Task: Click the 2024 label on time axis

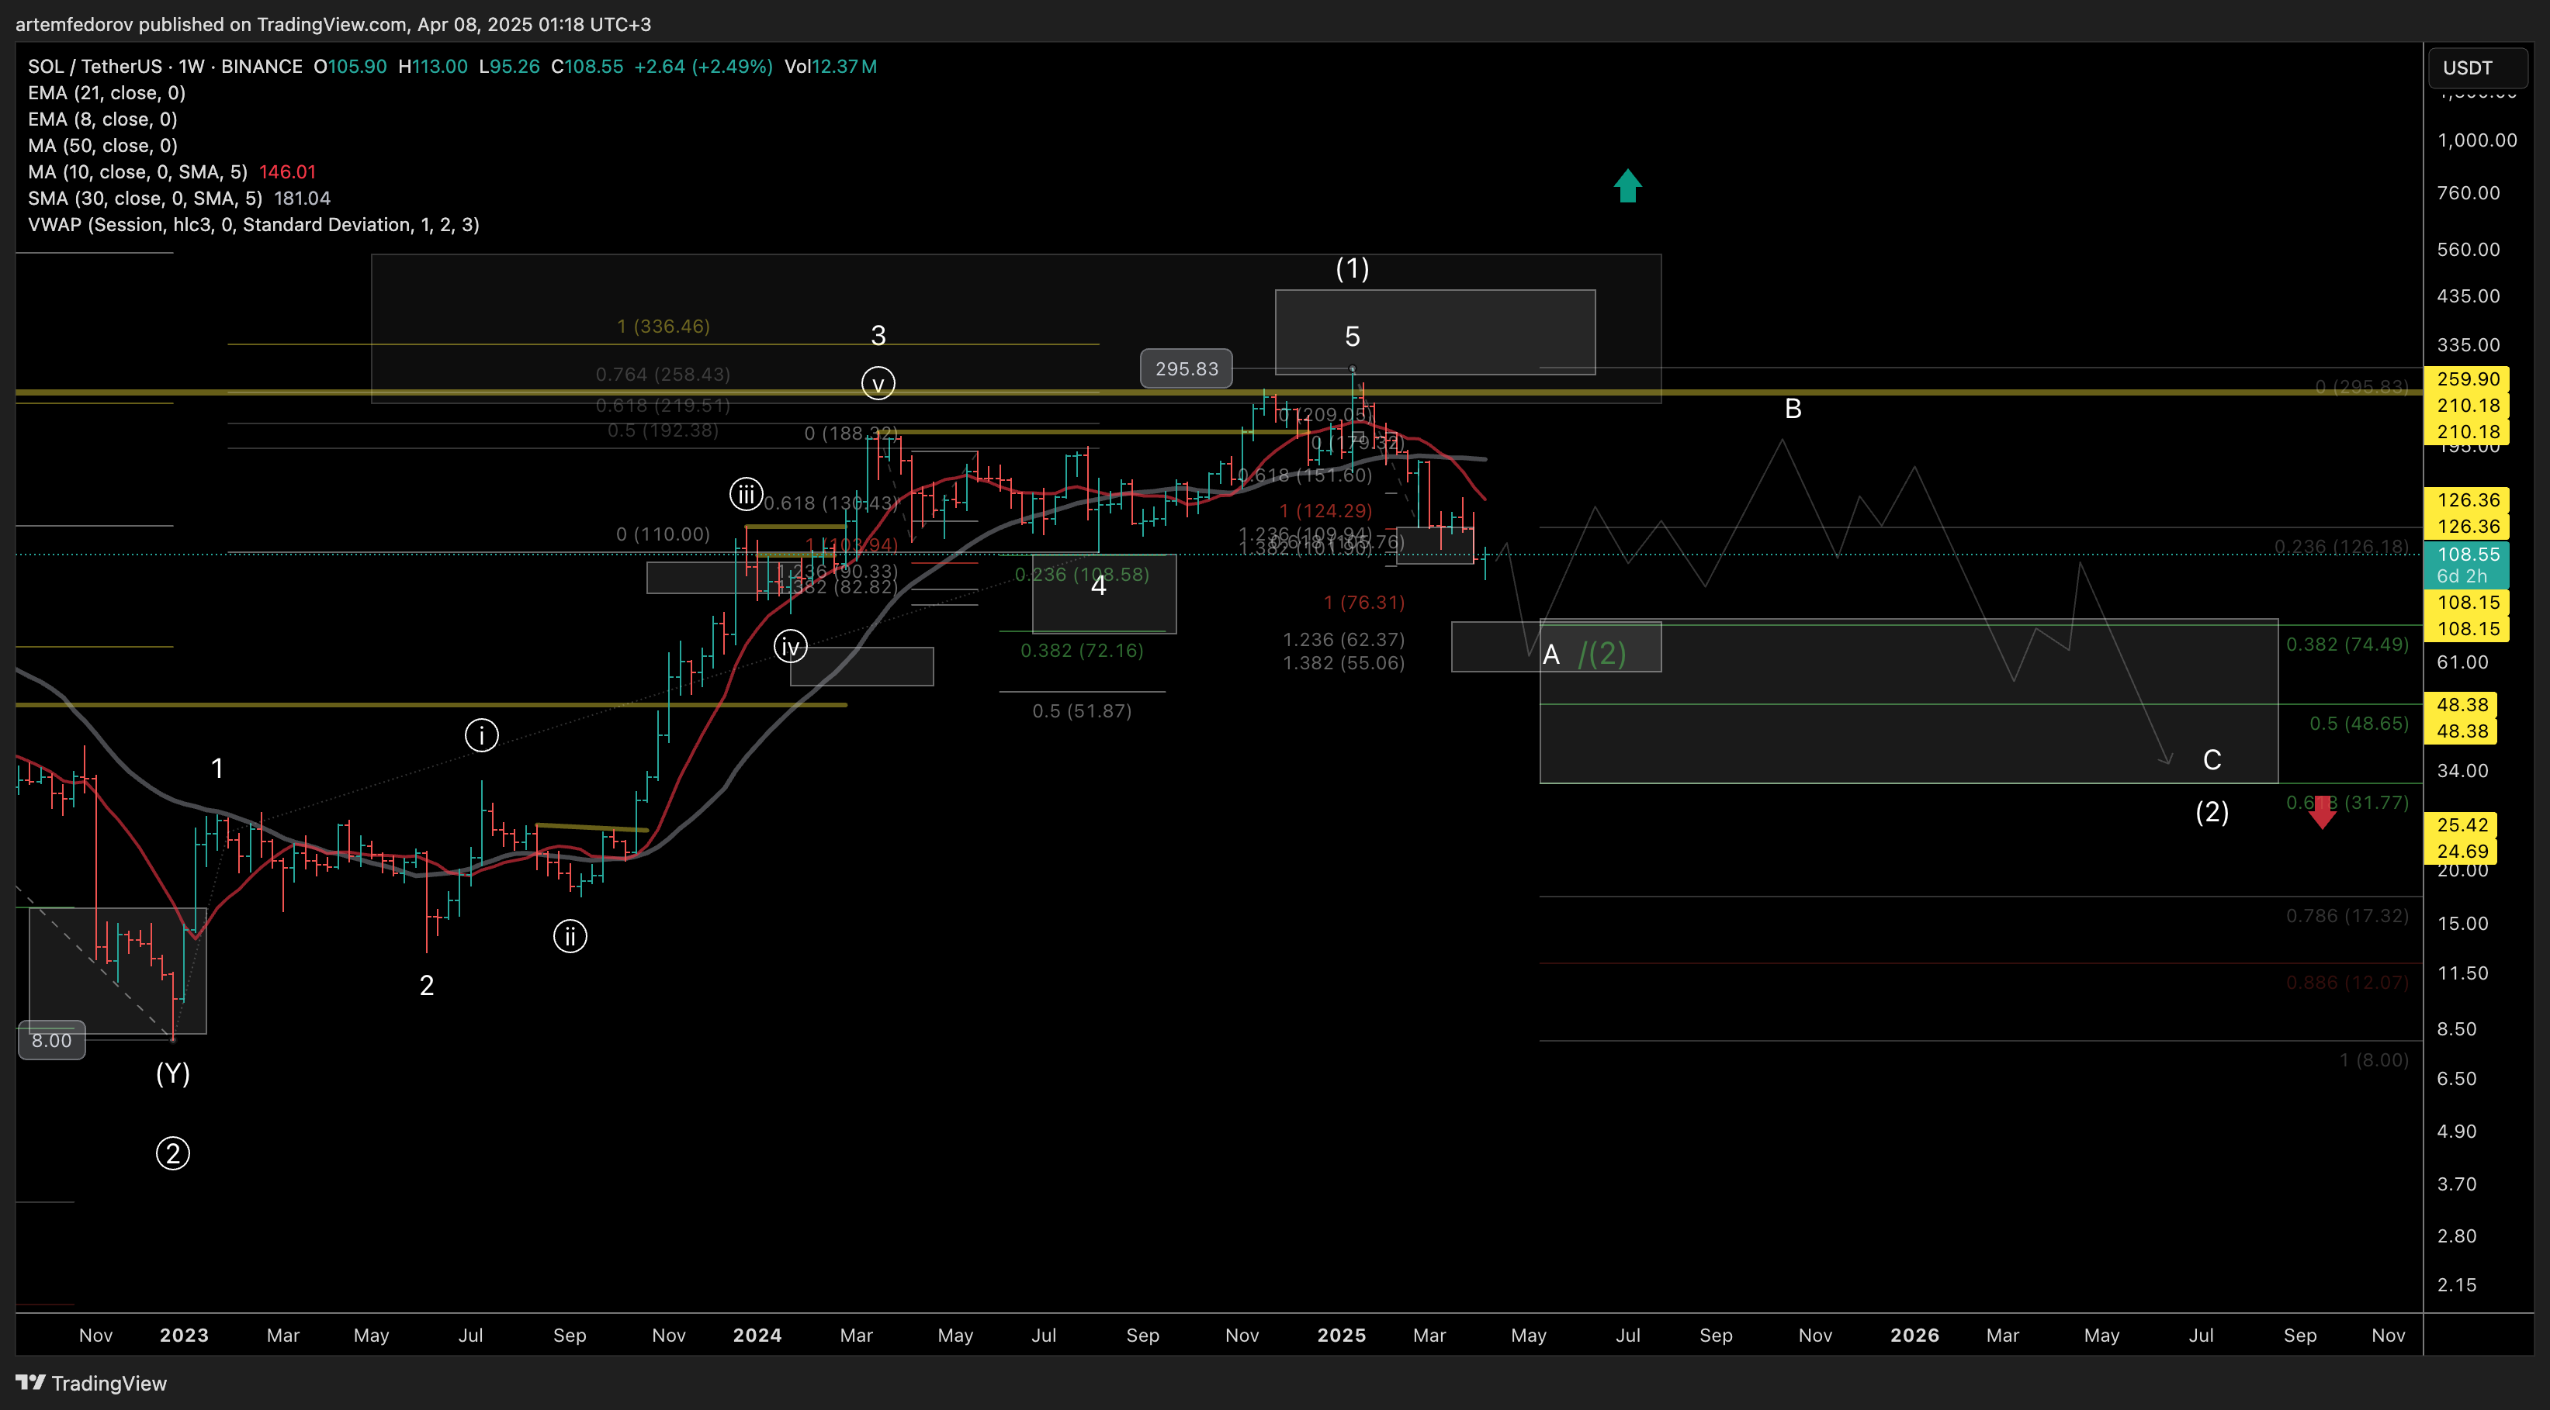Action: point(757,1335)
